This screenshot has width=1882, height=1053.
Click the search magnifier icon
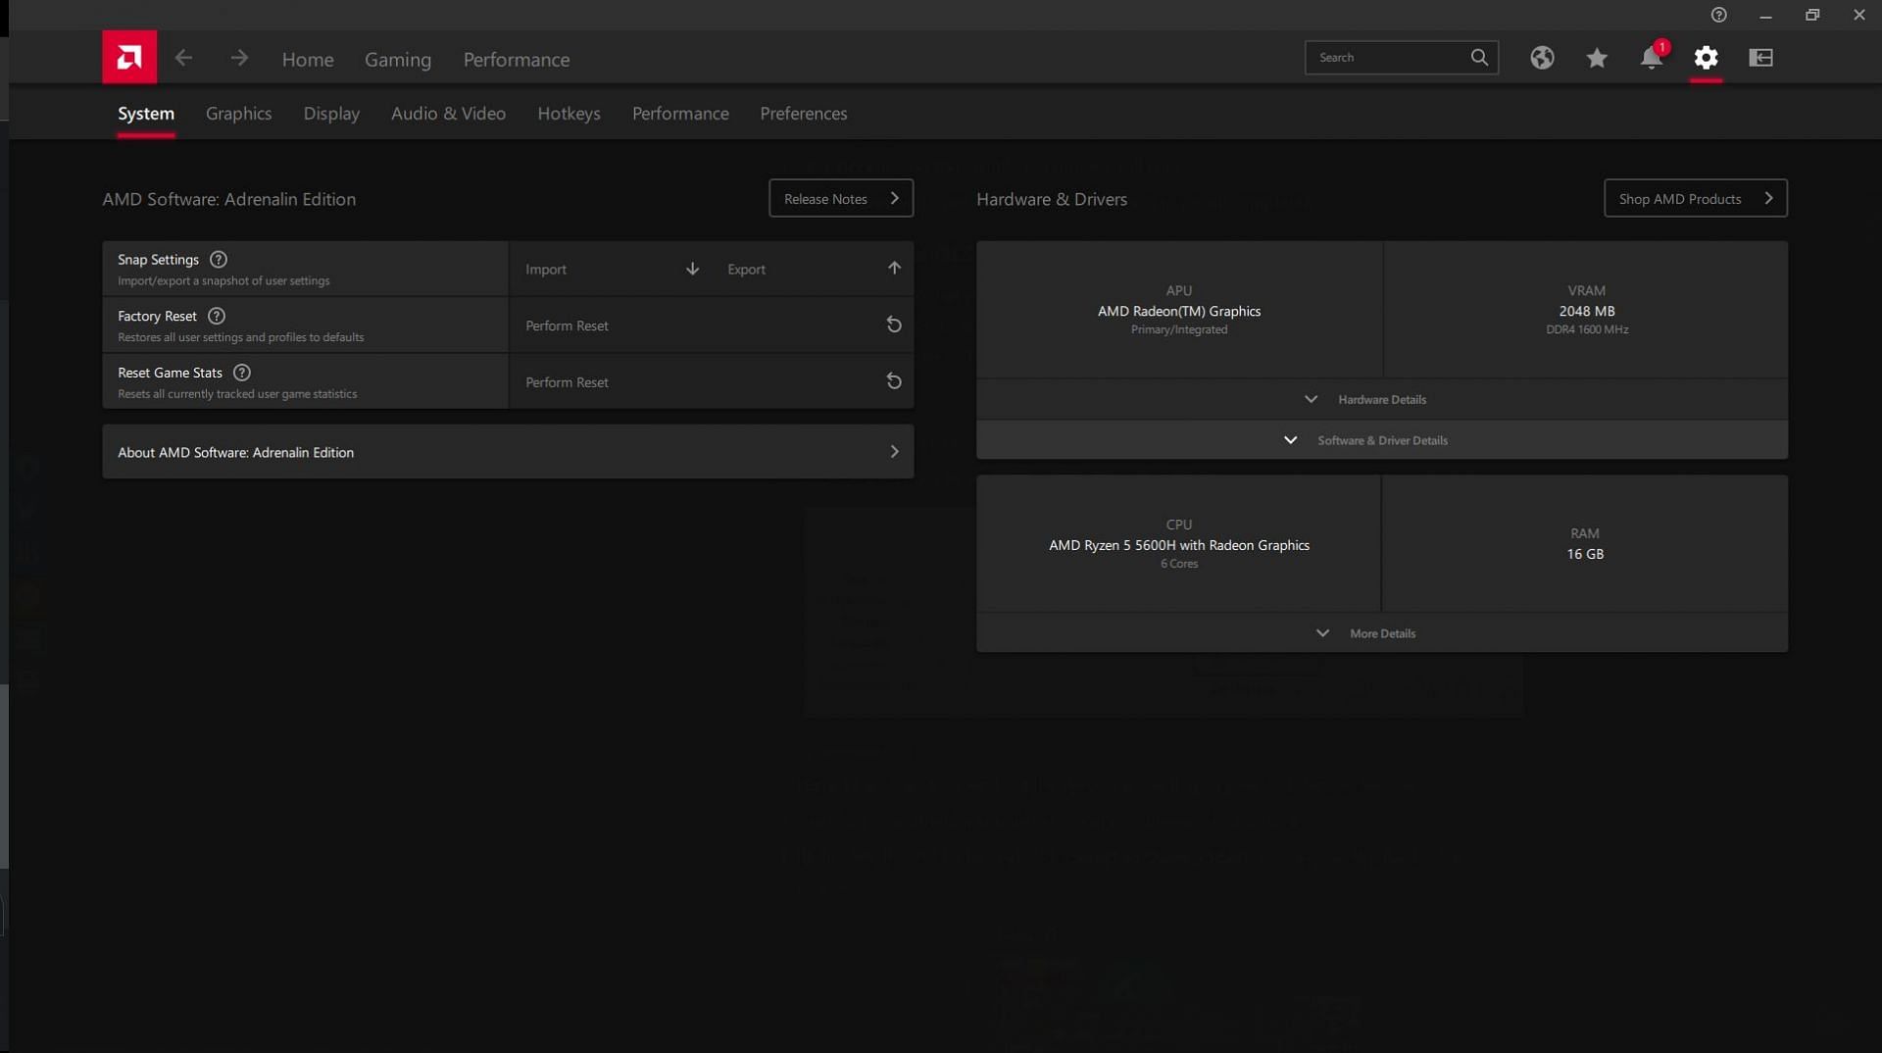pos(1479,57)
